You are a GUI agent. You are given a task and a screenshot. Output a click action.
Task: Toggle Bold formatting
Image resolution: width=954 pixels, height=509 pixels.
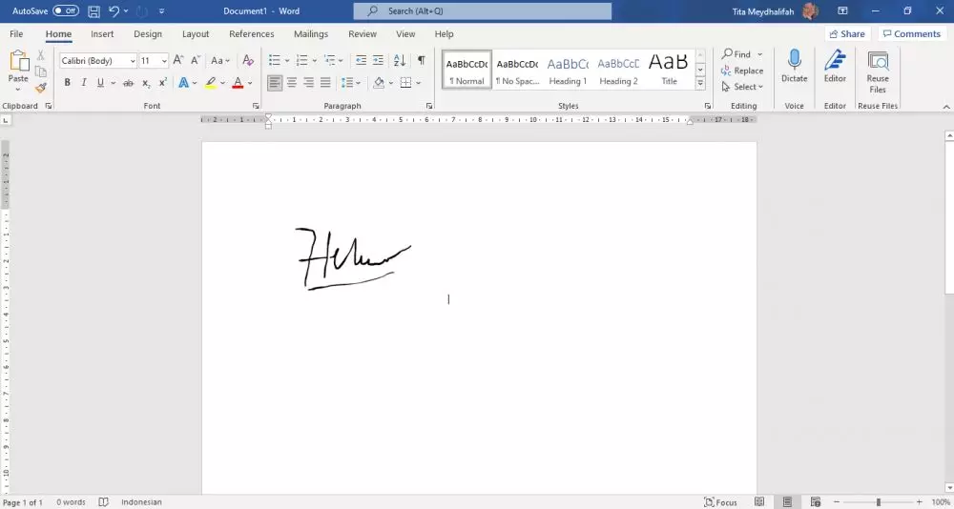tap(67, 83)
